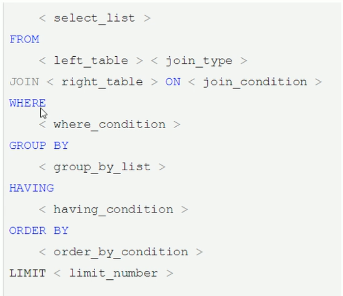The height and width of the screenshot is (296, 343).
Task: Click the select_list placeholder text
Action: click(94, 19)
